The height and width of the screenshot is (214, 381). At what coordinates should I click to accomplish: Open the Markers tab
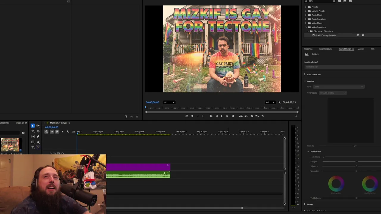tap(361, 49)
